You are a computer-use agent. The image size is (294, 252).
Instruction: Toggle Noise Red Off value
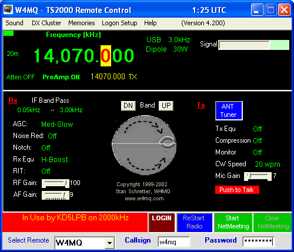[52, 136]
